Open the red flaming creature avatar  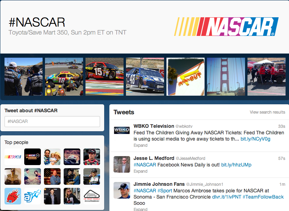coord(13,196)
